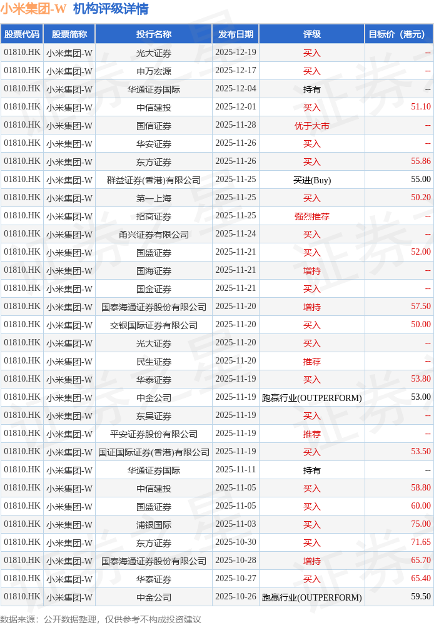Click the 强烈推荐 rating
434x625 pixels.
(312, 216)
